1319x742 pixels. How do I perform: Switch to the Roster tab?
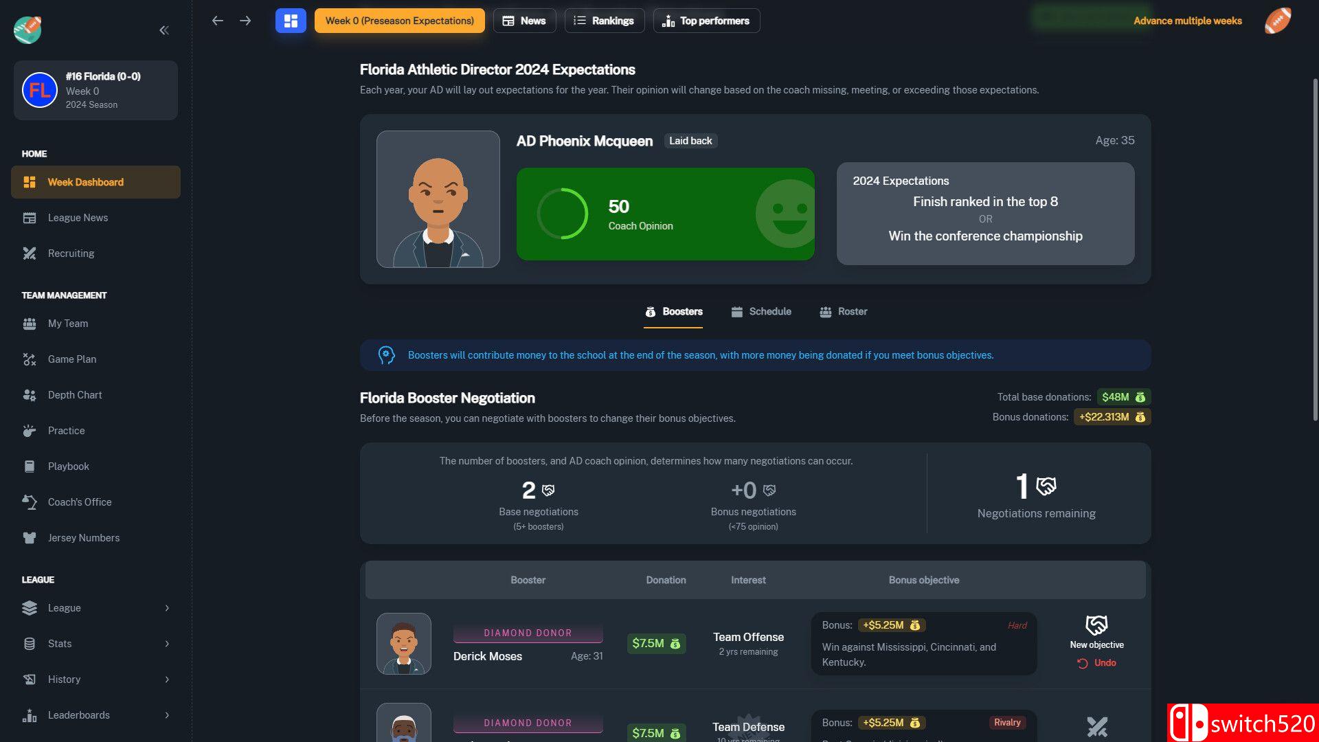pos(844,312)
